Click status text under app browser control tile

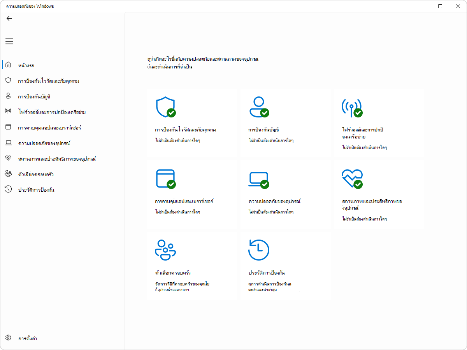[x=177, y=212]
